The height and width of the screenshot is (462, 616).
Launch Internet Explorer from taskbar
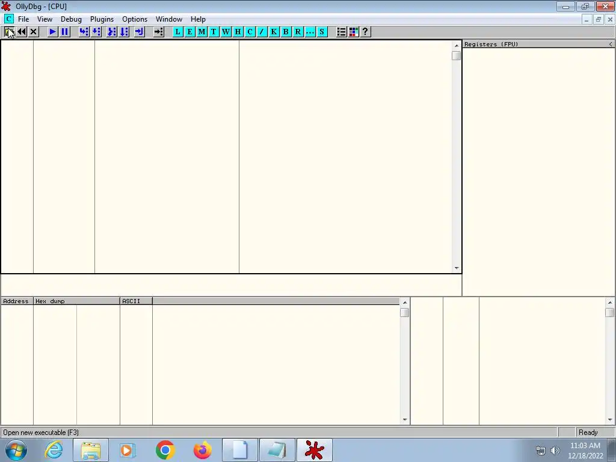coord(54,450)
